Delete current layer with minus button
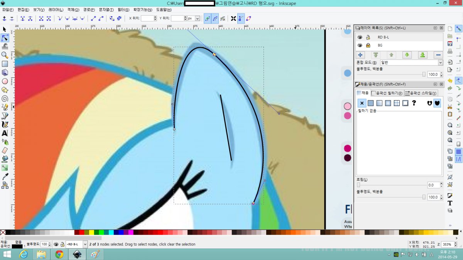463x260 pixels. 438,55
